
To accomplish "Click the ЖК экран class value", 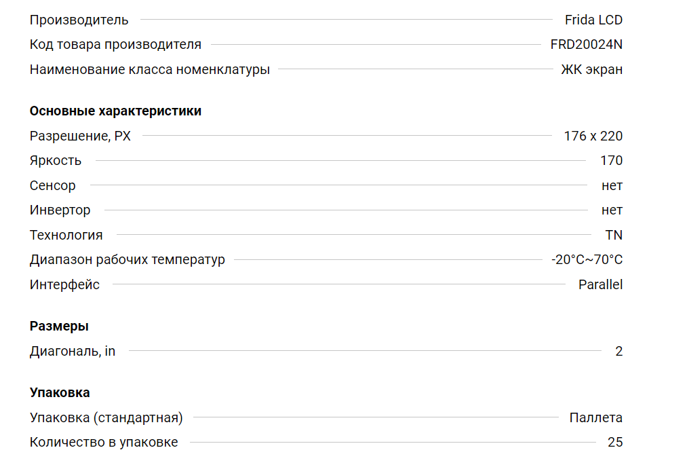I will pos(591,69).
